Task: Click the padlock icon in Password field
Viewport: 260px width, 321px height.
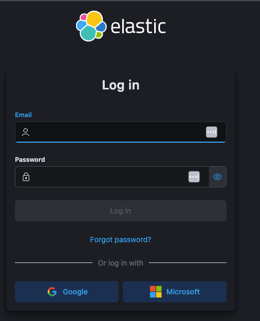Action: pyautogui.click(x=26, y=177)
